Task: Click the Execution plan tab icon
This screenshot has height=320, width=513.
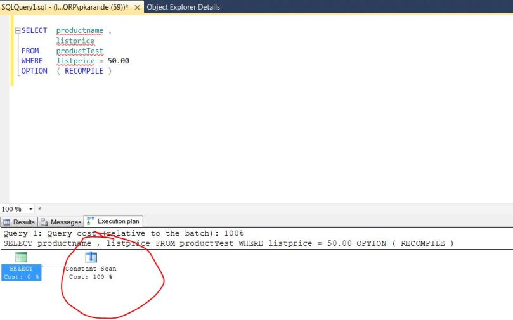Action: coord(91,221)
